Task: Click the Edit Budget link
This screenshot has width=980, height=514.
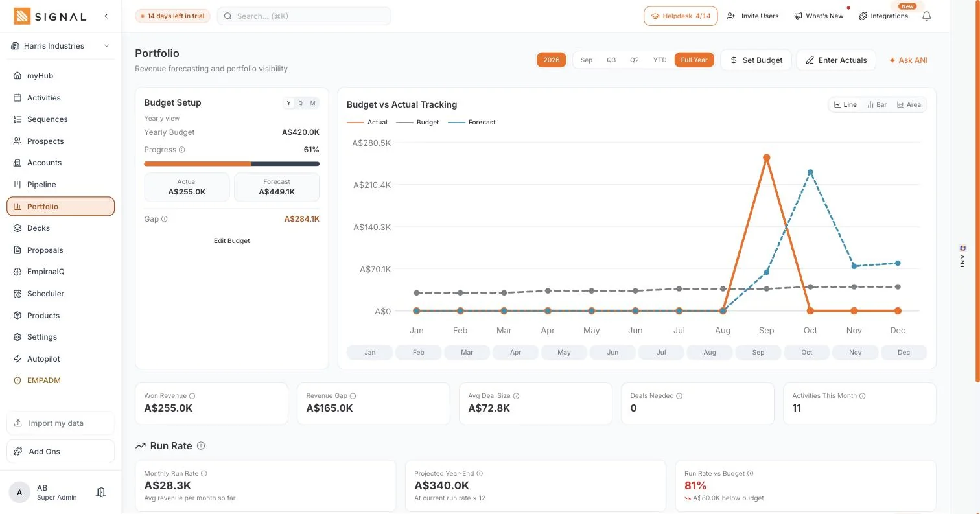Action: [x=232, y=241]
